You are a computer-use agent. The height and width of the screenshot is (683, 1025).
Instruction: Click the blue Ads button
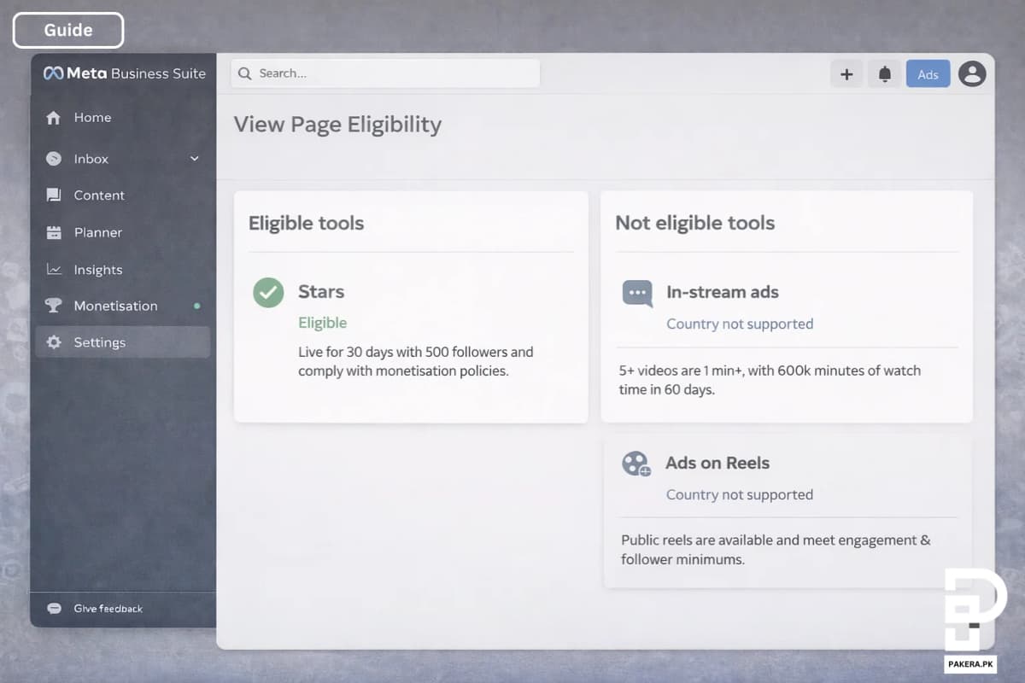(928, 74)
